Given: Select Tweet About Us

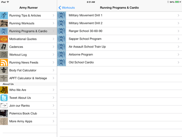Looking at the screenshot, I should pyautogui.click(x=28, y=98).
